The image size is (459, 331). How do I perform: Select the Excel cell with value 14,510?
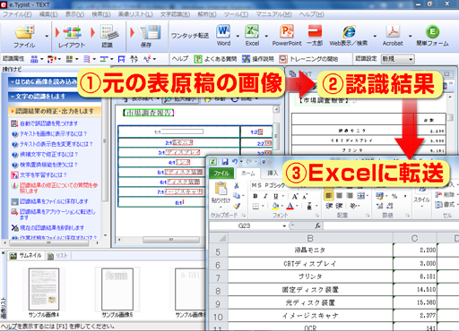pyautogui.click(x=415, y=290)
